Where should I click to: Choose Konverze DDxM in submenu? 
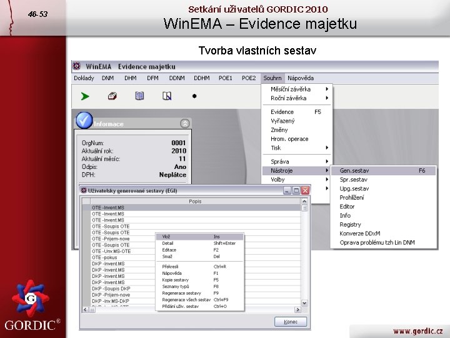pos(383,233)
